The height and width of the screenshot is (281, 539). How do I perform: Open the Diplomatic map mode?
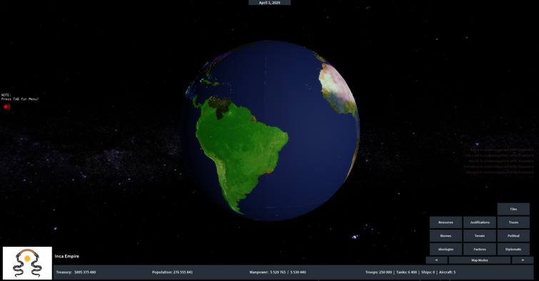[x=513, y=249]
